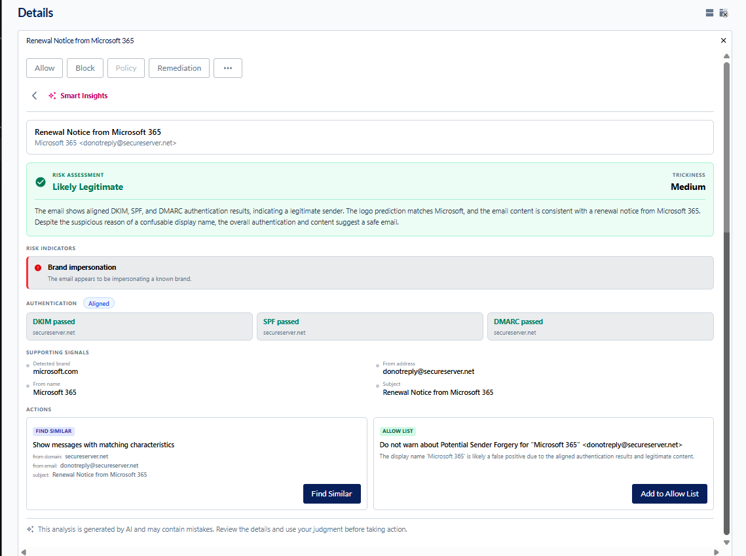Open the Remediation options
The image size is (746, 556).
point(179,68)
